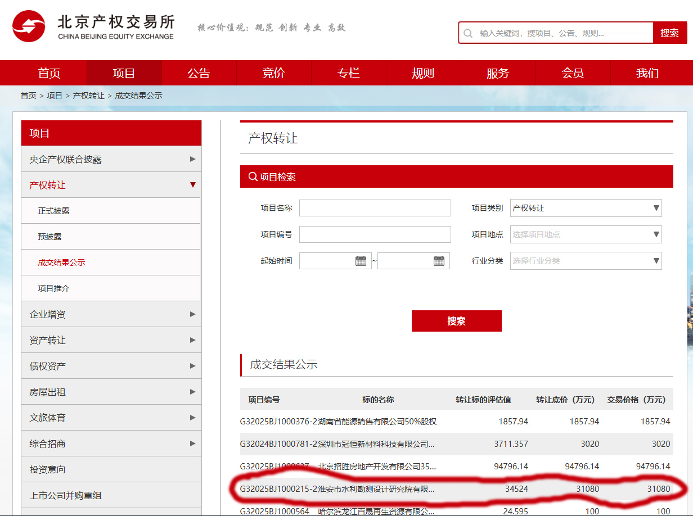Click 项目 breadcrumb link
This screenshot has height=516, width=693.
coord(55,96)
